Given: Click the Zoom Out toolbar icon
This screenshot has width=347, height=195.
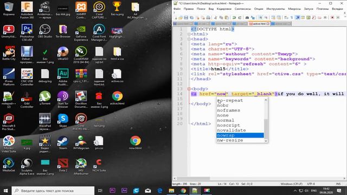Looking at the screenshot, I should pos(266,17).
